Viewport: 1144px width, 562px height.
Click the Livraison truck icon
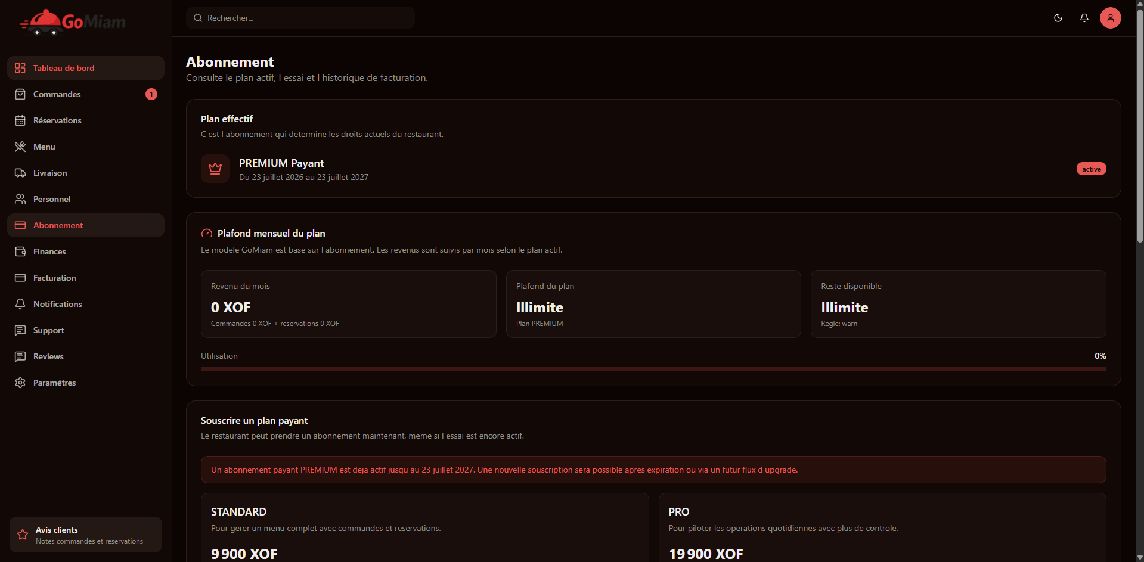(x=20, y=173)
